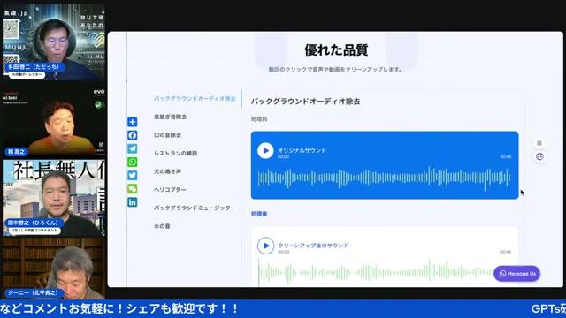
Task: Select the ヘリコプター tab
Action: tap(170, 190)
